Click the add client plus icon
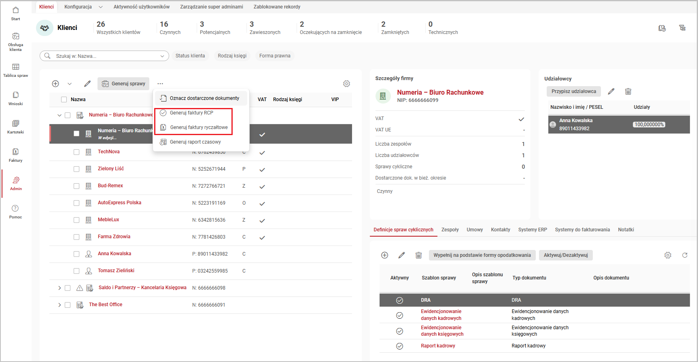 click(55, 84)
